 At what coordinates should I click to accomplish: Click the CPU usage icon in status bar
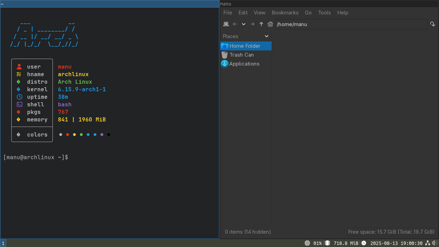click(x=307, y=243)
